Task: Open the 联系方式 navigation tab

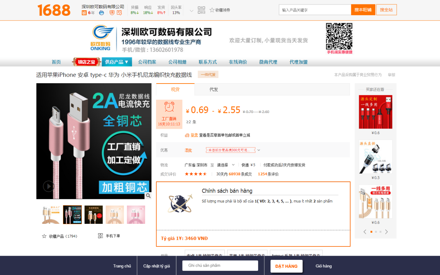Action: pos(208,62)
